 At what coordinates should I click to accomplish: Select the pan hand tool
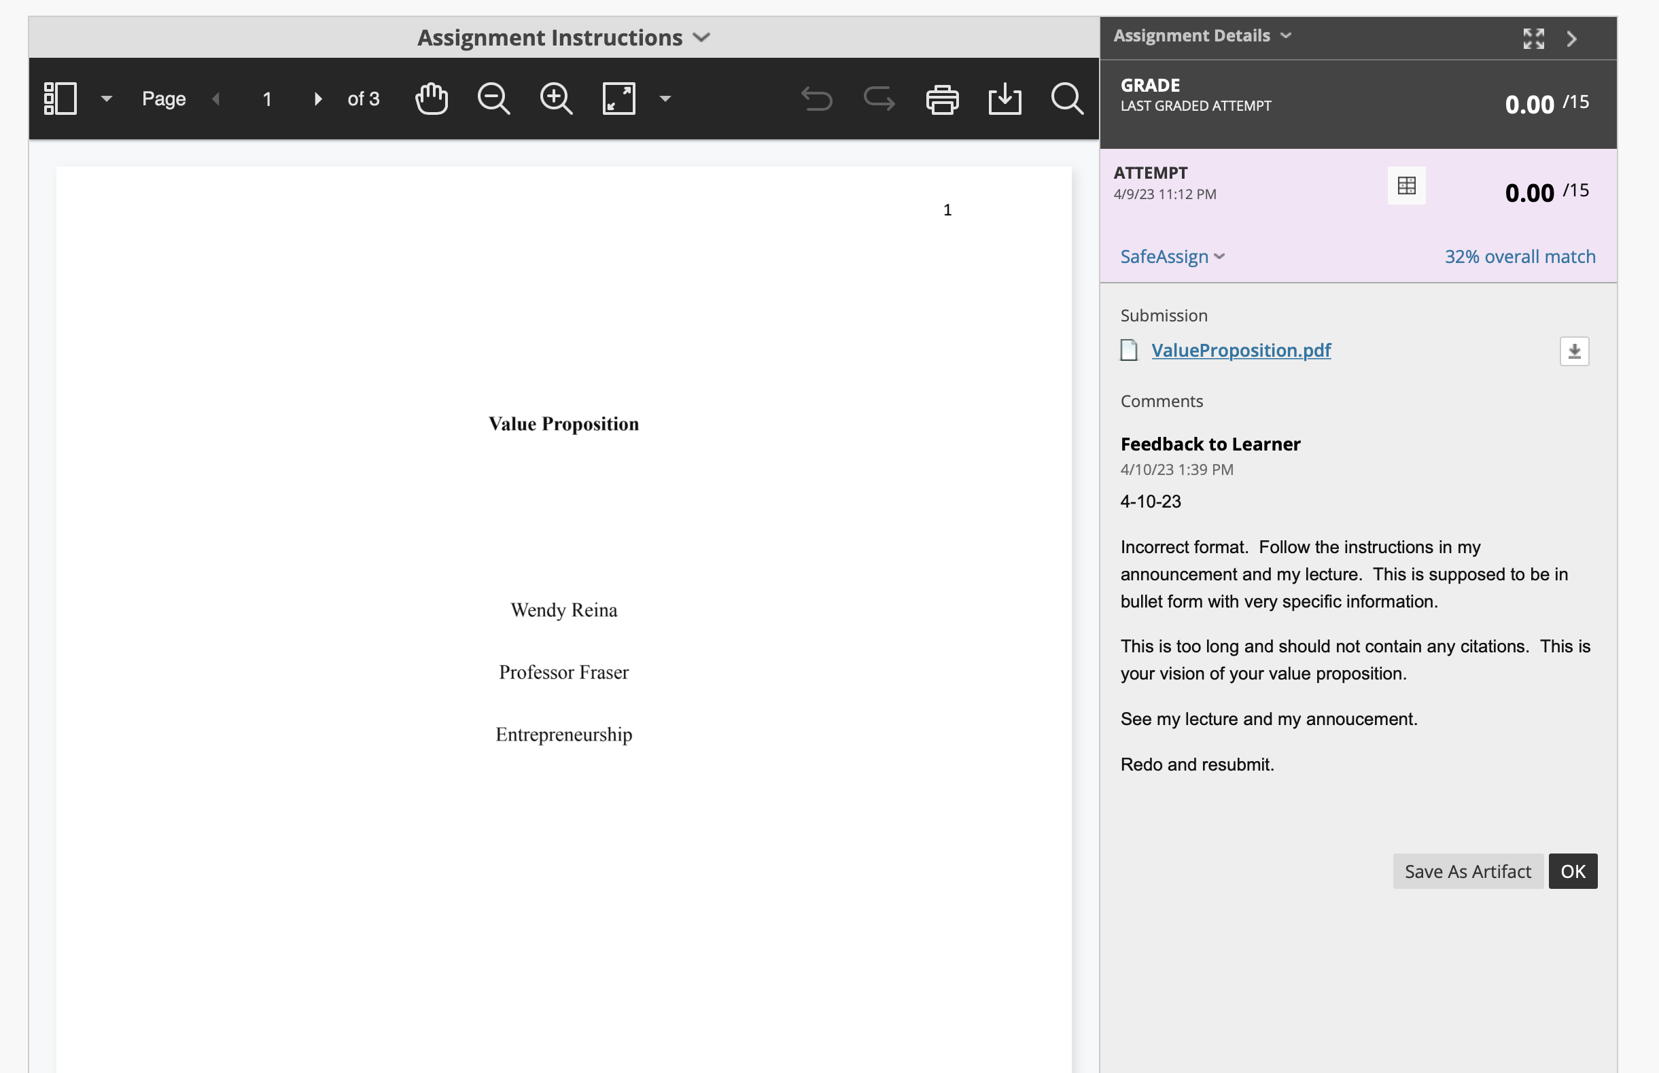click(x=432, y=99)
